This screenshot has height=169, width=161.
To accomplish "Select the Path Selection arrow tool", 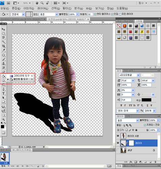I will 3,98.
